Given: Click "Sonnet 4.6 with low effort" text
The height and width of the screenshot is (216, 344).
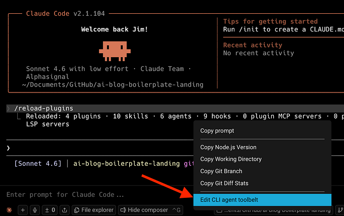Looking at the screenshot, I should pos(77,69).
